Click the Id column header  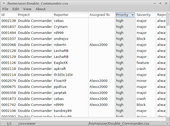[8, 15]
